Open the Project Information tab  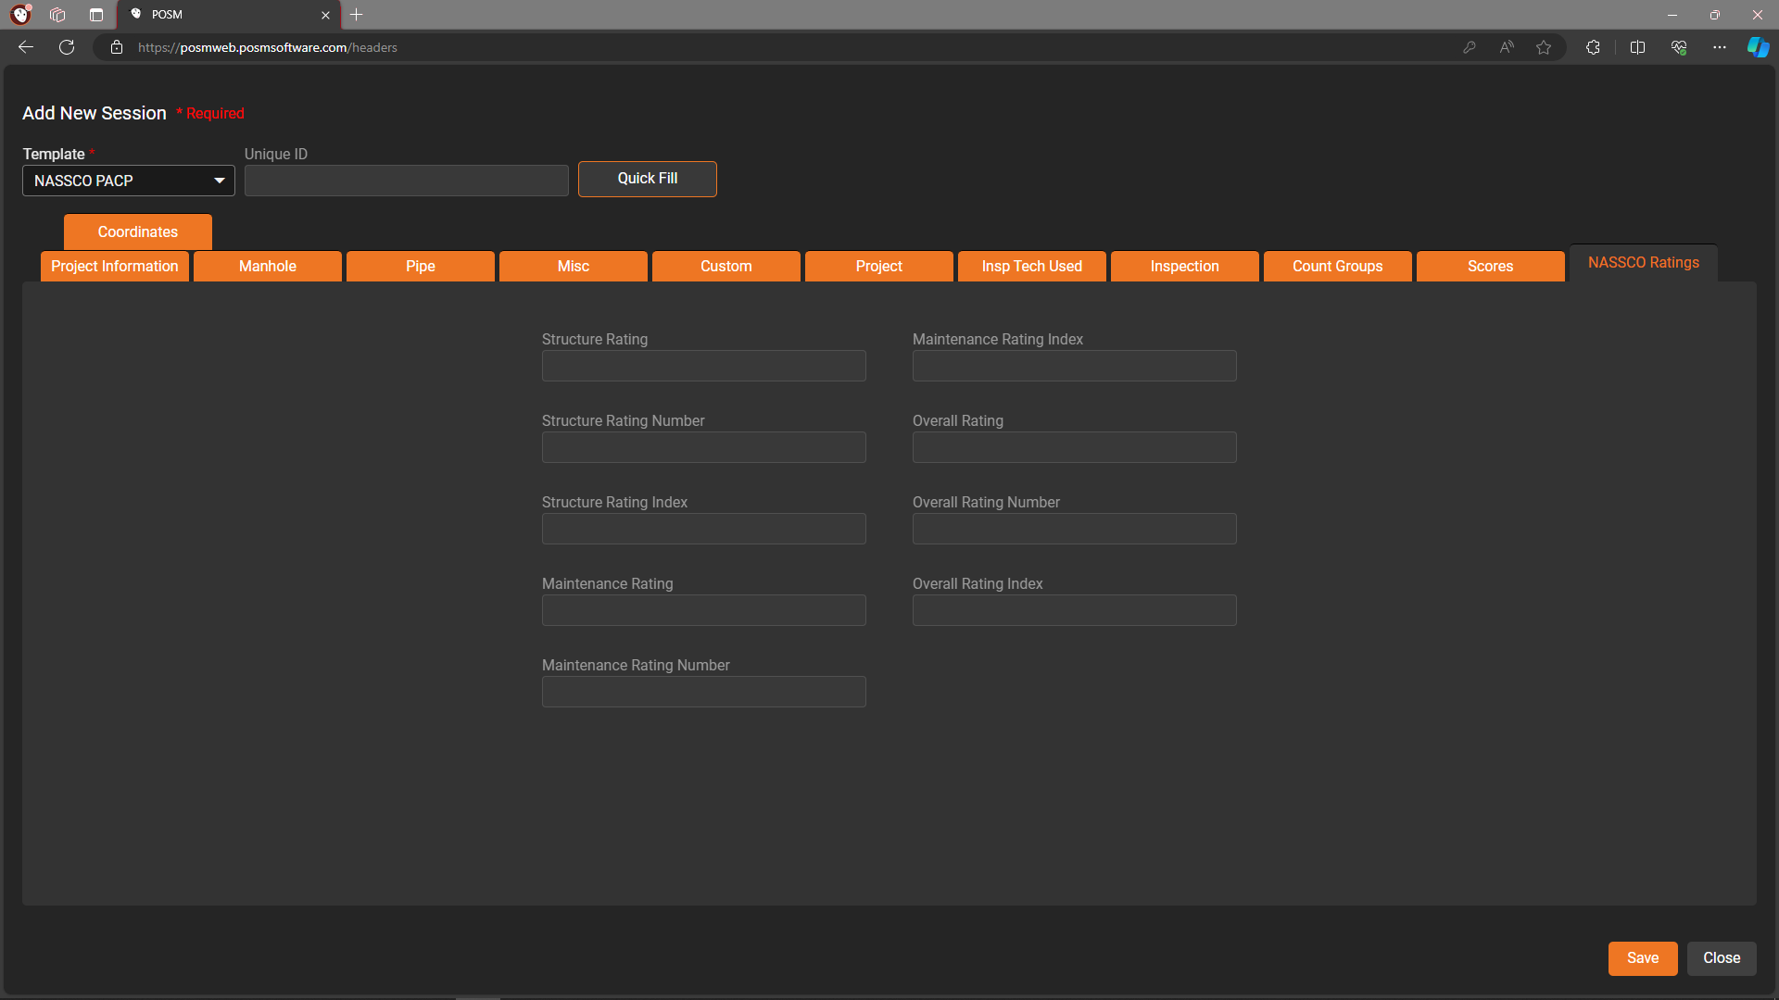coord(115,266)
